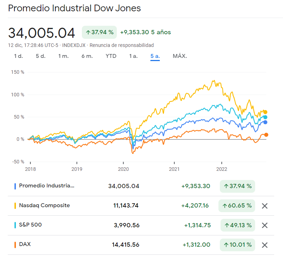
Task: Click the 100 % y-axis label
Action: point(18,95)
